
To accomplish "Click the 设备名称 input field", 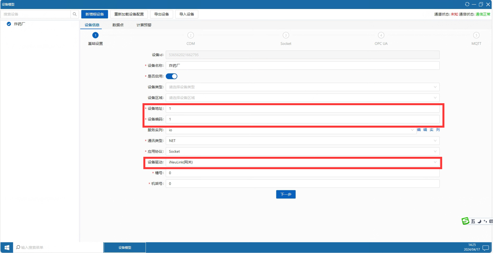I will [x=302, y=66].
